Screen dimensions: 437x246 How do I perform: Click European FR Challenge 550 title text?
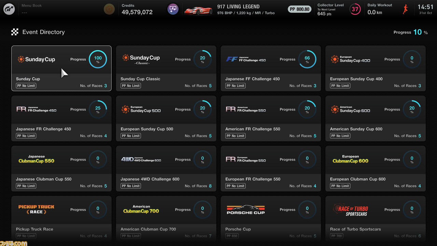[253, 179]
